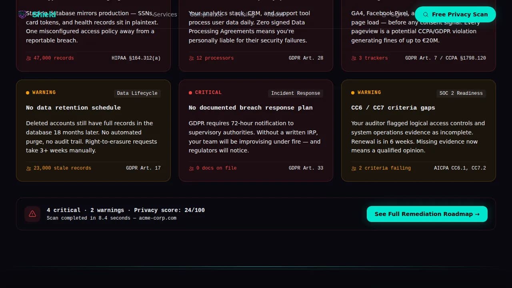Open the Services navigation link

[x=165, y=14]
